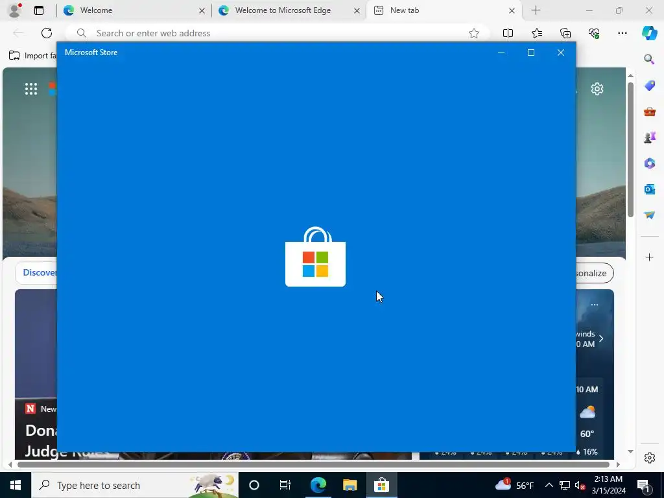The width and height of the screenshot is (664, 498).
Task: Click the taskbar search box
Action: [135, 485]
